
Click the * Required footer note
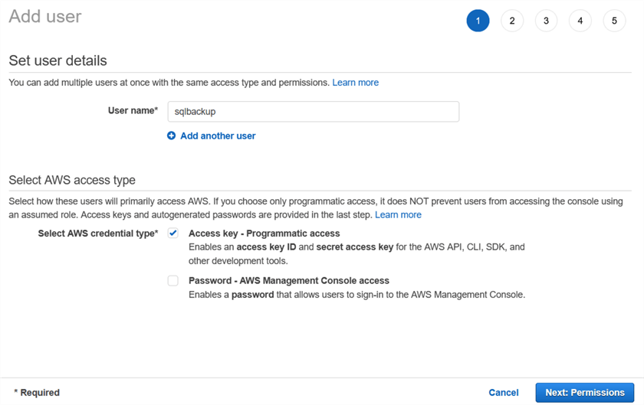37,393
